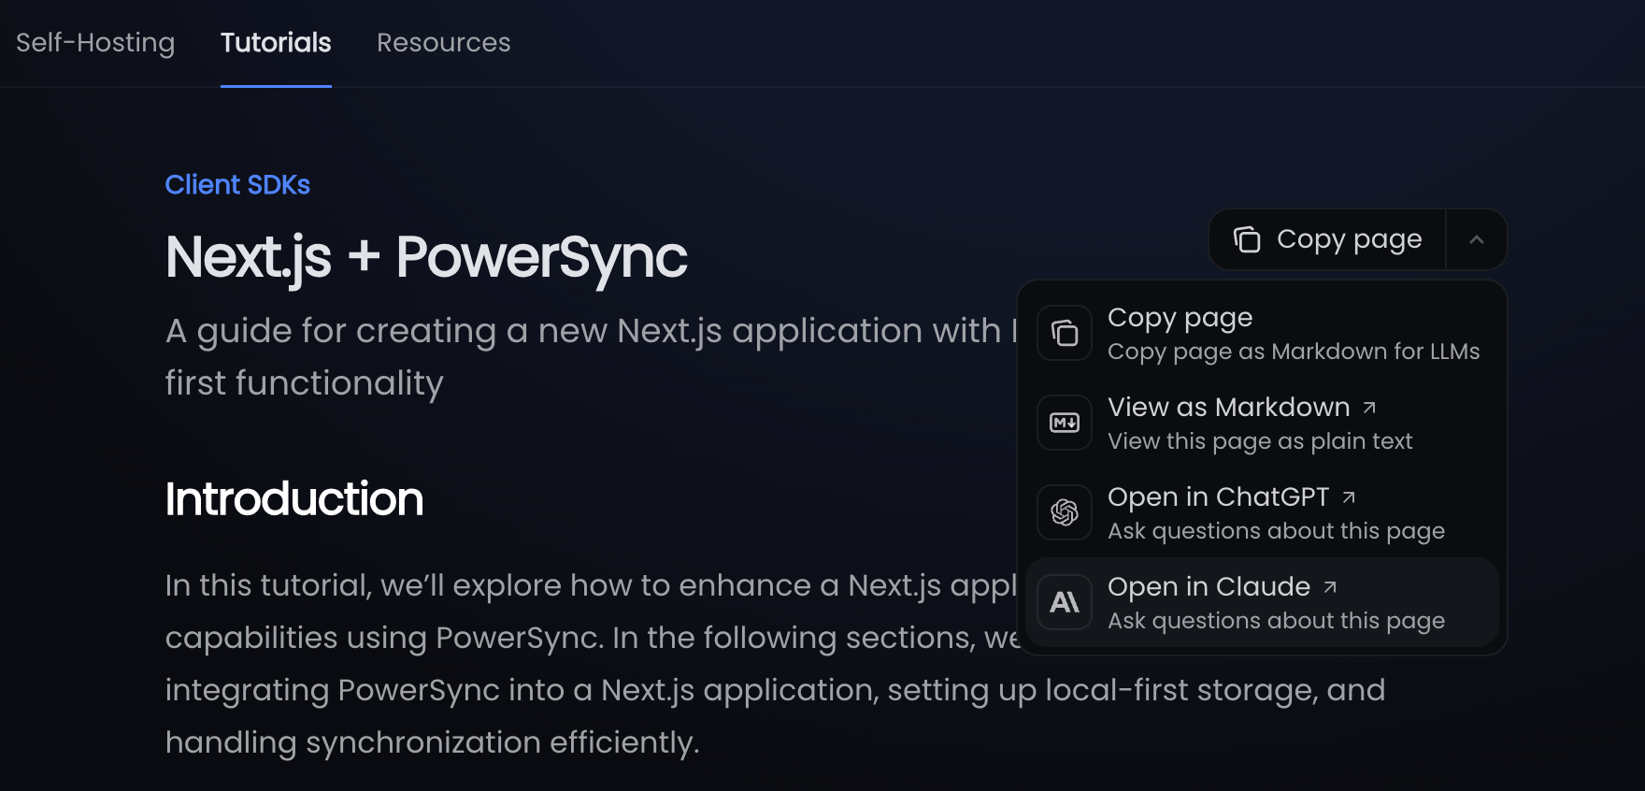Click 'Ask questions about this page' under ChatGPT
This screenshot has height=791, width=1645.
[x=1276, y=531]
